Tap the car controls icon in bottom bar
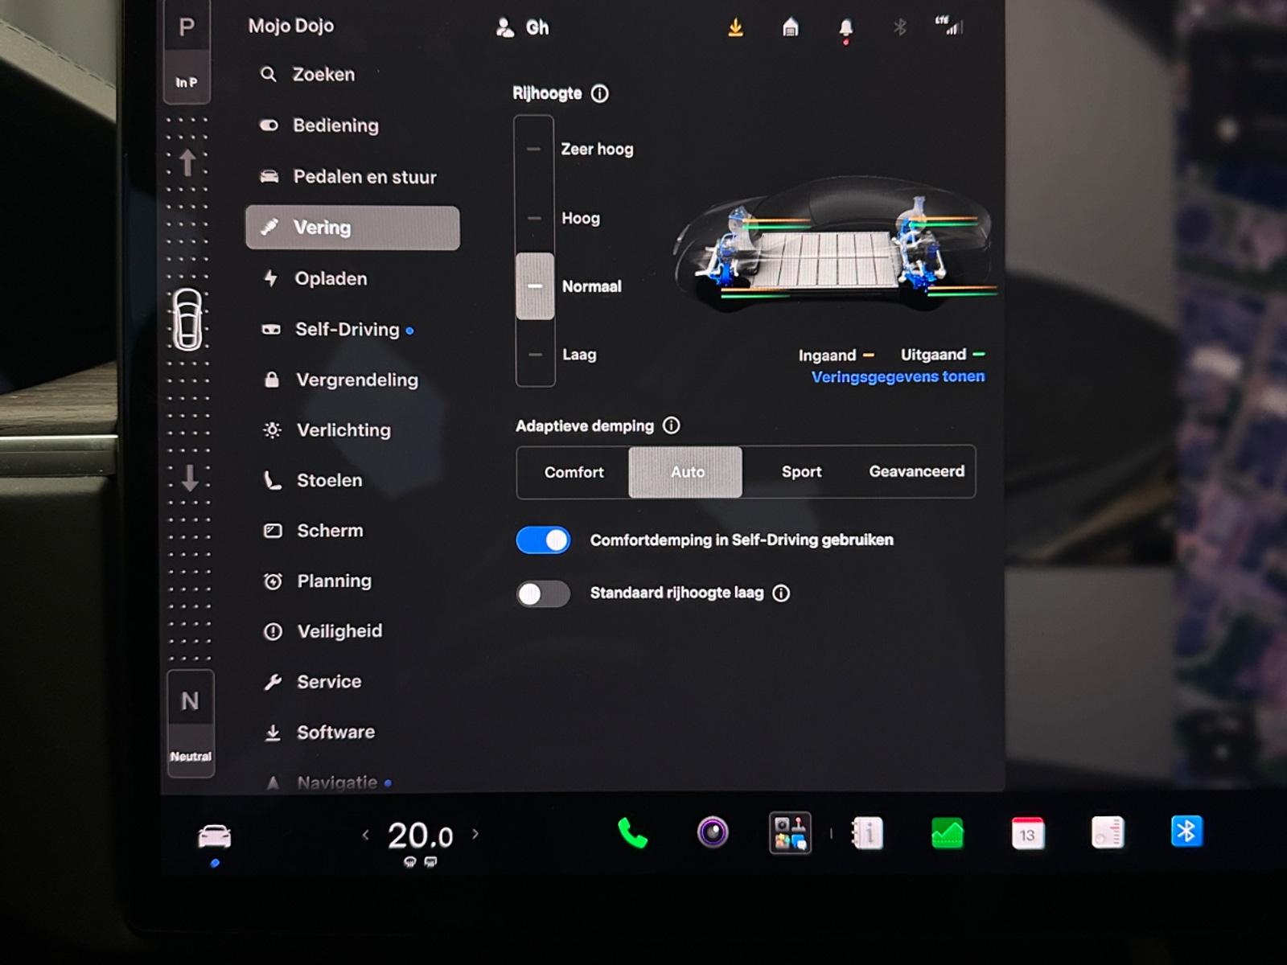Screen dimensions: 1287x965 pos(215,837)
